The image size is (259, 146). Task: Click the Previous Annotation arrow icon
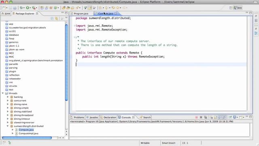106,8
